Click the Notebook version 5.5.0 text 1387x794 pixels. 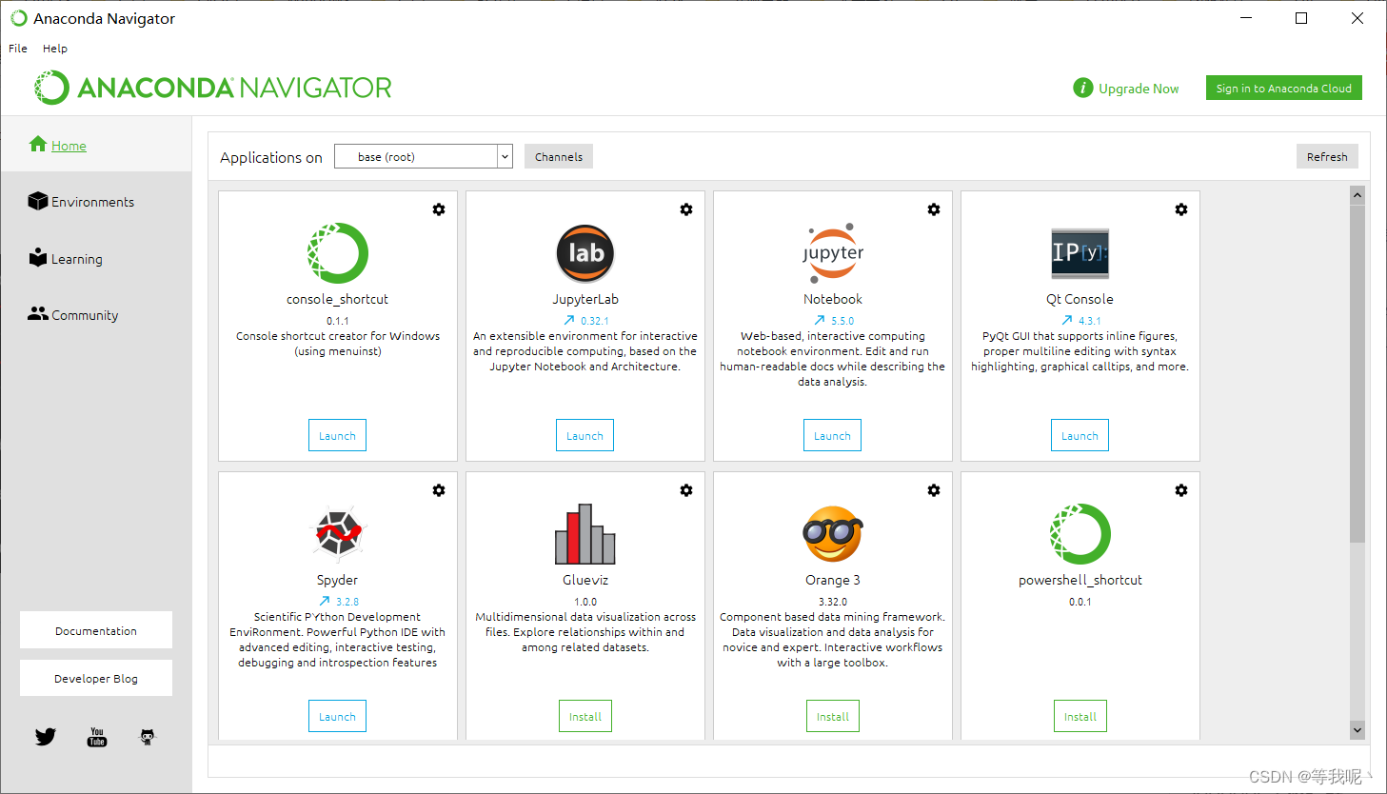842,321
